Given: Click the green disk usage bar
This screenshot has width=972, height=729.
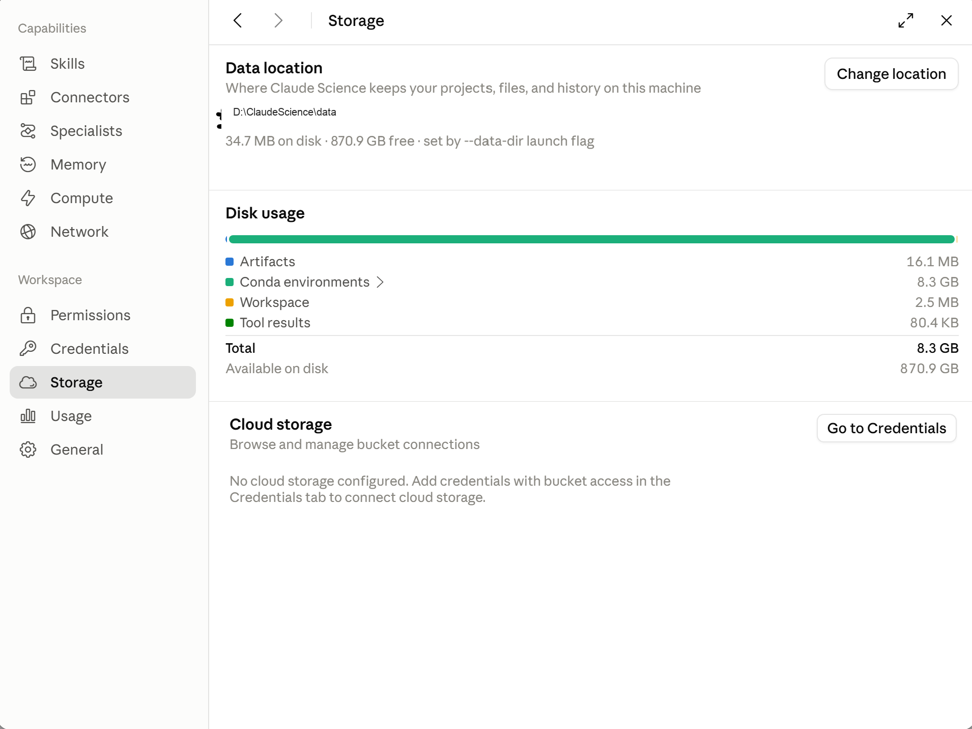Looking at the screenshot, I should [x=591, y=239].
